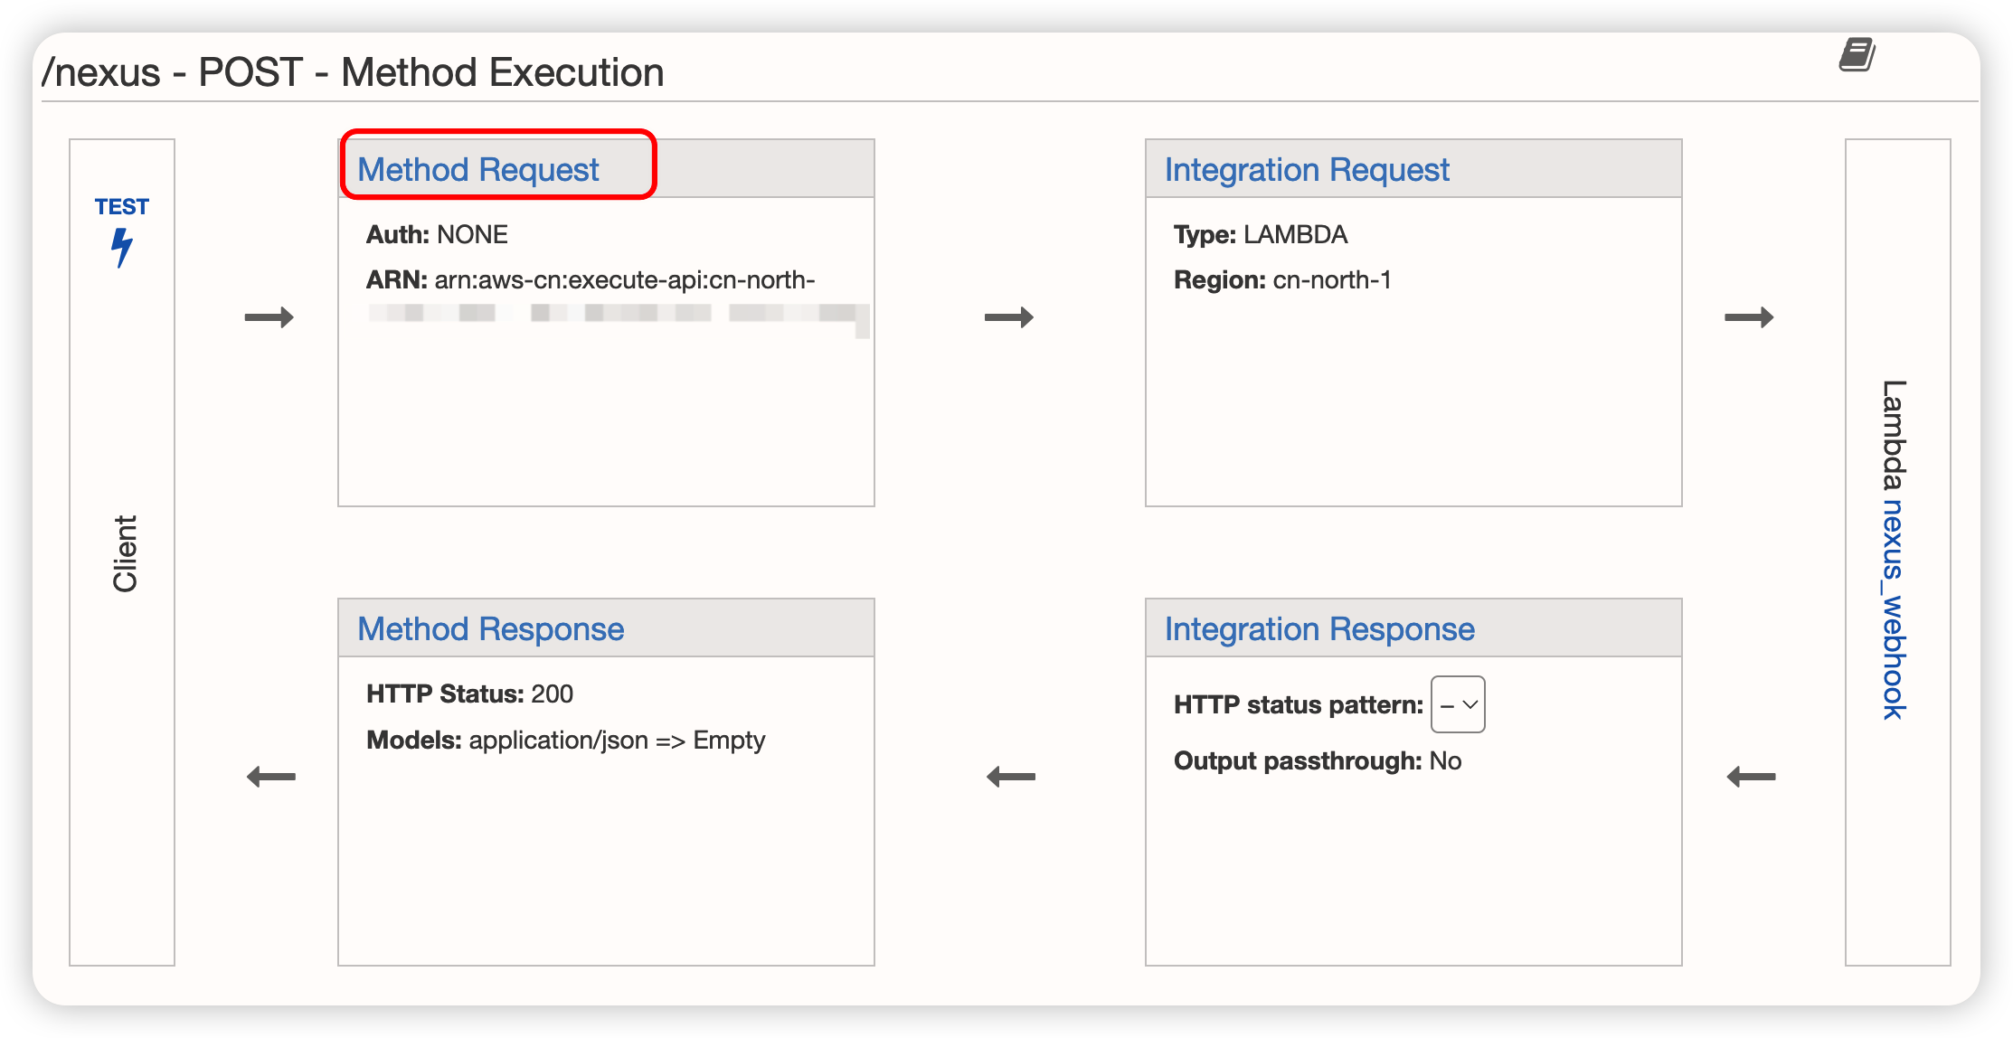The width and height of the screenshot is (2013, 1038).
Task: Click the /nexus - POST - Method Execution title
Action: (x=354, y=72)
